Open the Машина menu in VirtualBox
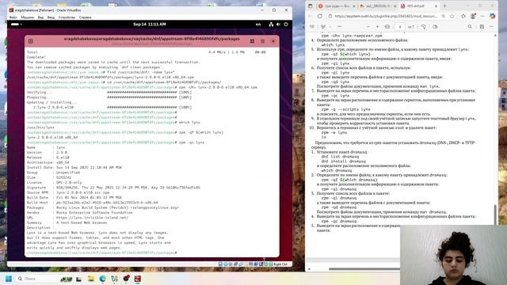The width and height of the screenshot is (507, 285). pyautogui.click(x=28, y=17)
